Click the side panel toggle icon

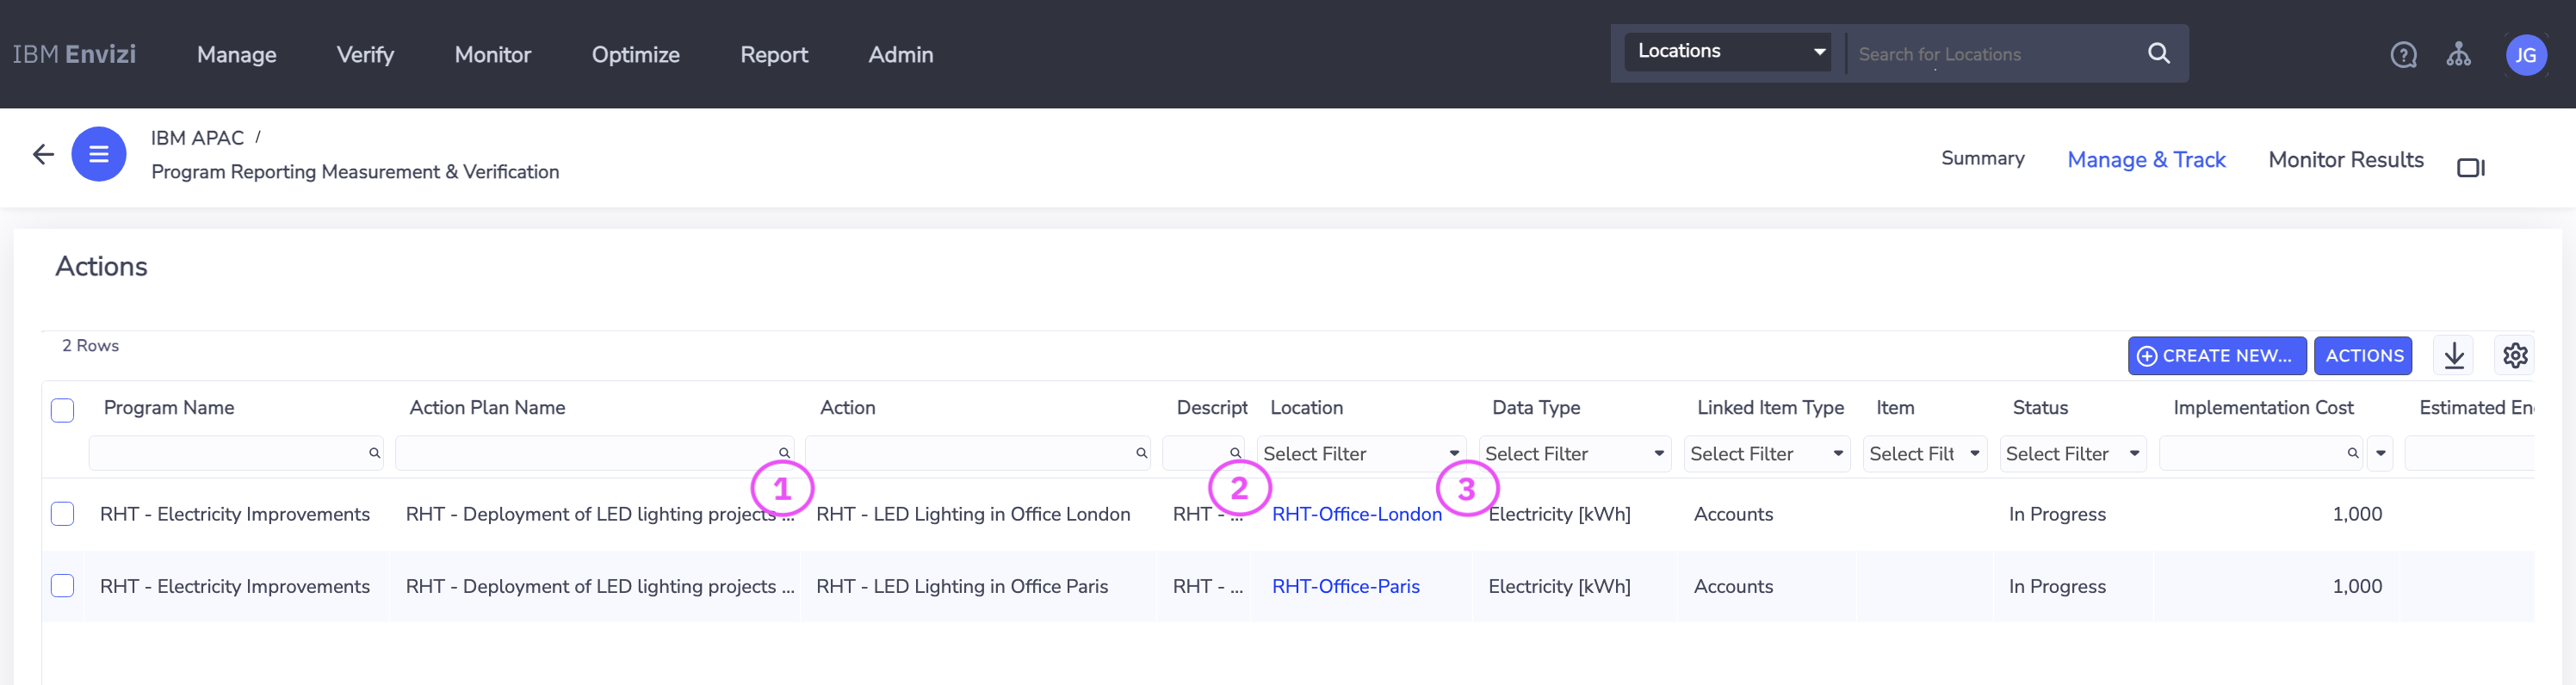coord(2470,167)
